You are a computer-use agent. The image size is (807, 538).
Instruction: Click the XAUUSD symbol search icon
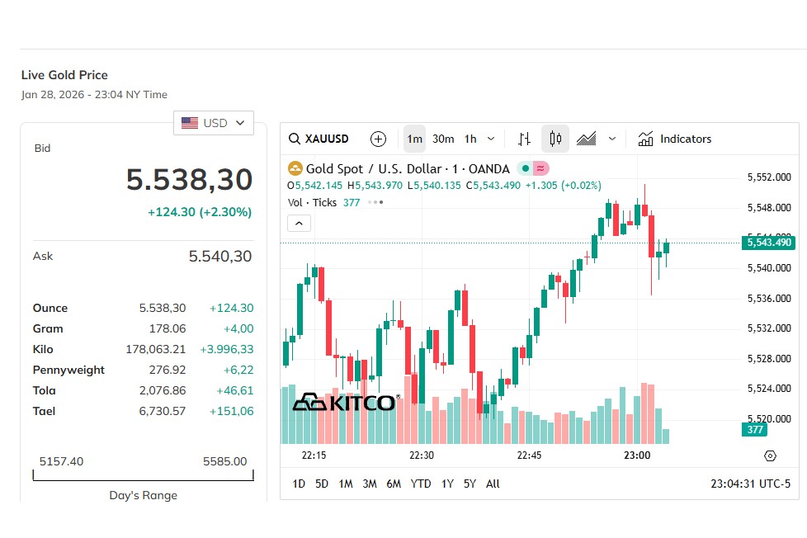click(x=295, y=139)
